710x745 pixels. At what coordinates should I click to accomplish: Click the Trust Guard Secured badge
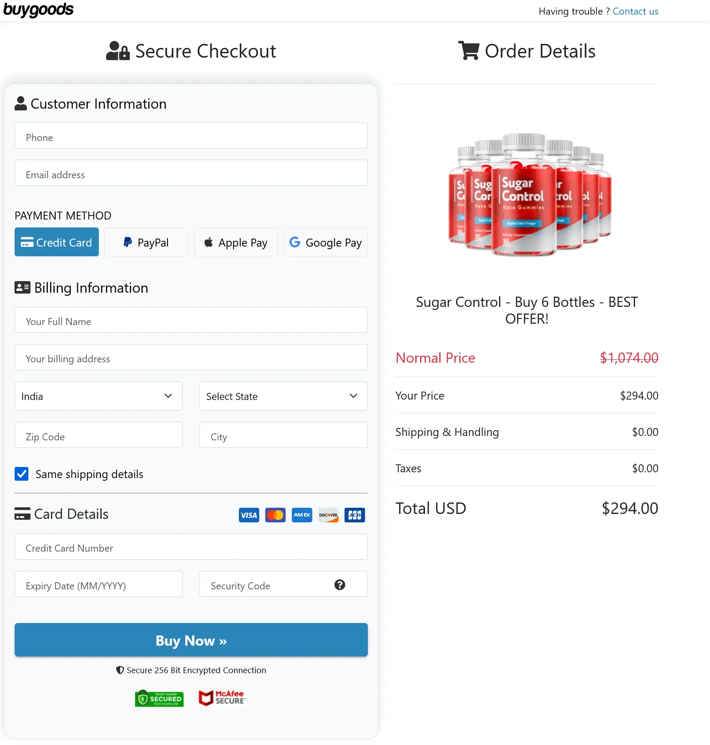click(160, 698)
